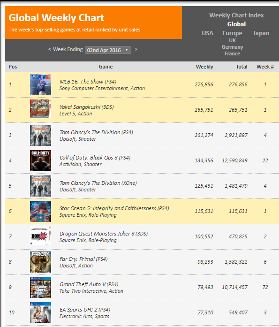Click the Grand Theft Auto V cover

[x=40, y=288]
